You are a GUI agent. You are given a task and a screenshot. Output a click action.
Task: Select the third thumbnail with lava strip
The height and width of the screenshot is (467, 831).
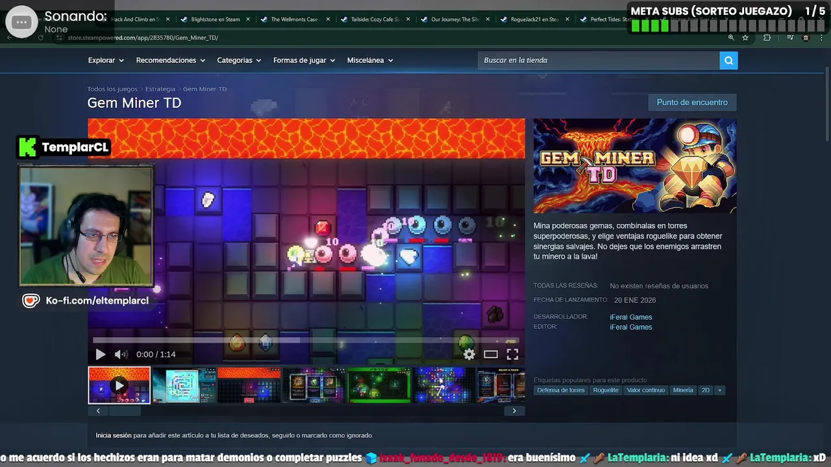[x=249, y=385]
